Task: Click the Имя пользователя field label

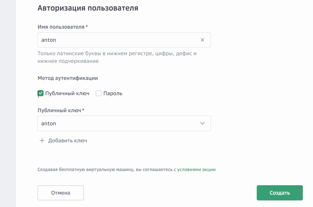Action: pyautogui.click(x=61, y=27)
